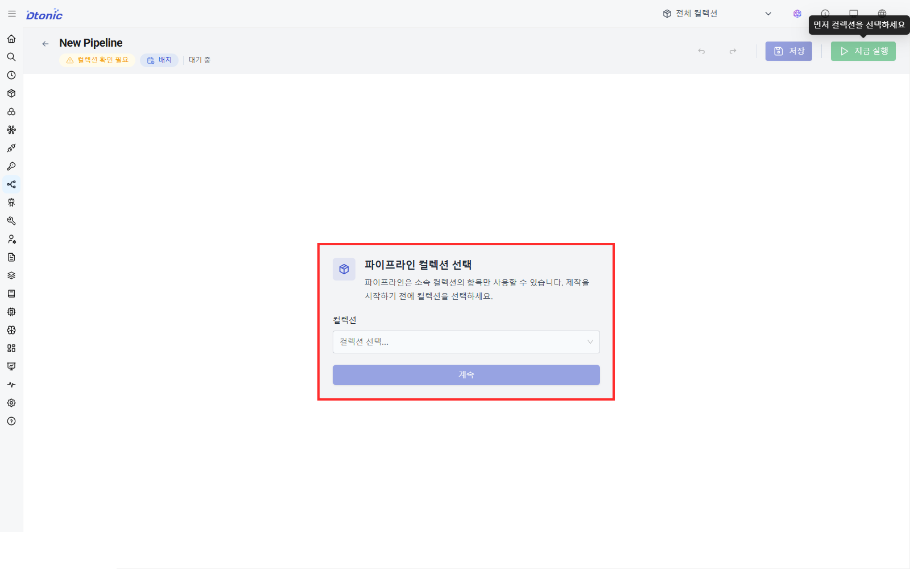Click the New Pipeline title
The width and height of the screenshot is (910, 569).
91,43
